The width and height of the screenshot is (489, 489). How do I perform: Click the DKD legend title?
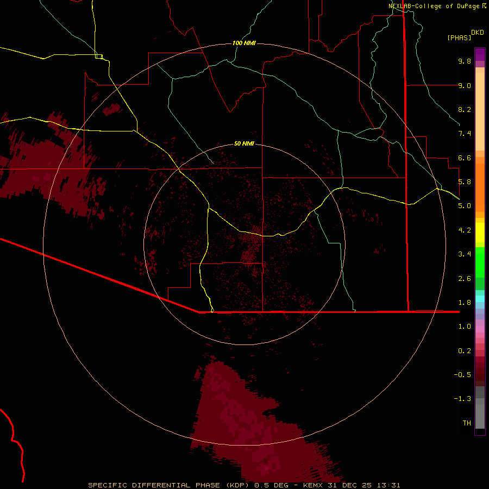(x=478, y=33)
